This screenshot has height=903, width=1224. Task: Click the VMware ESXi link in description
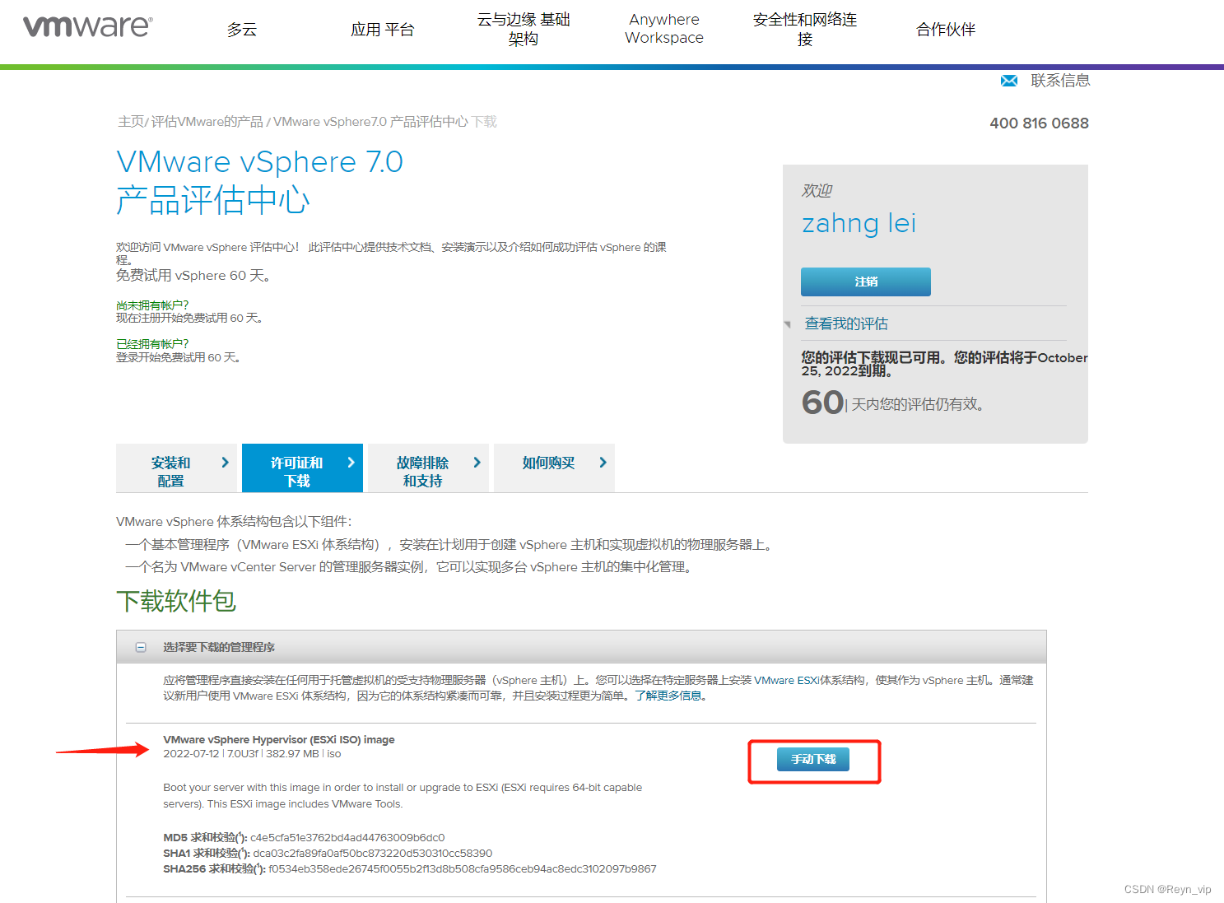pos(786,680)
